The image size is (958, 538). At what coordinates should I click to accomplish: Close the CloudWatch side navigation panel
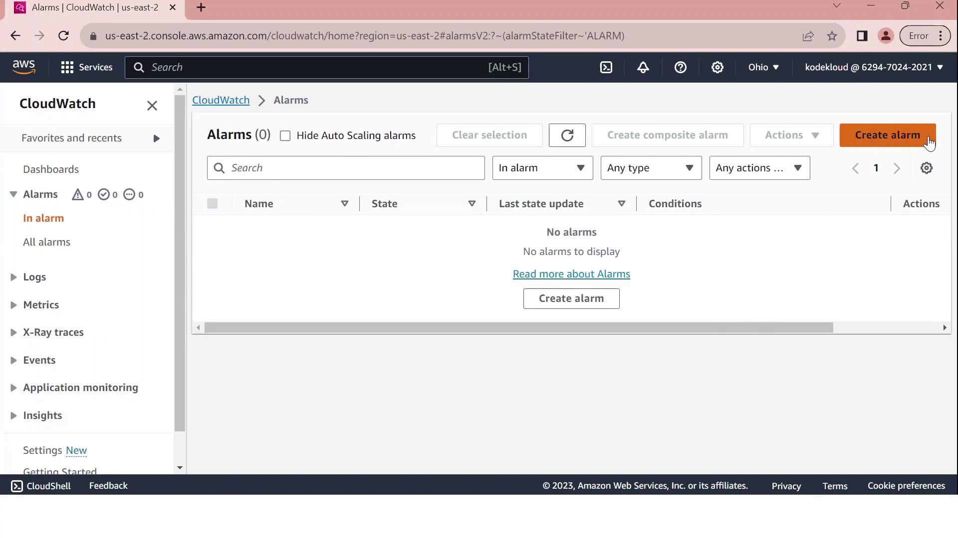(x=152, y=106)
